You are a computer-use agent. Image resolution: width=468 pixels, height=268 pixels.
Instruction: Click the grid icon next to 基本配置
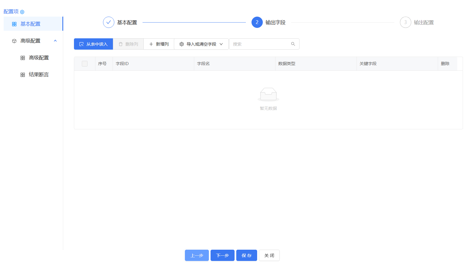tap(14, 24)
